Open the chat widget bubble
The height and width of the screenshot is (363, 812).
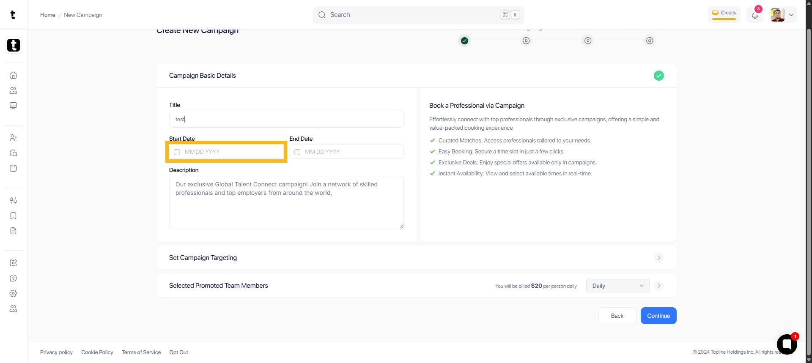pyautogui.click(x=787, y=344)
